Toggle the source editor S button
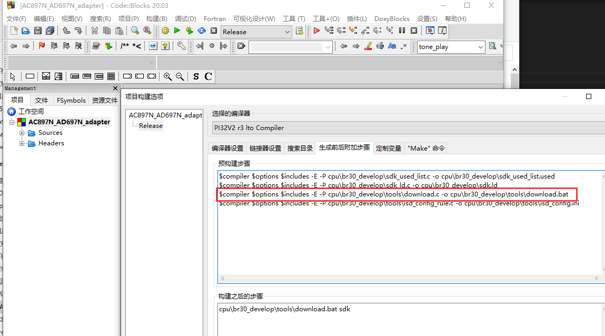This screenshot has width=605, height=336. [x=196, y=76]
